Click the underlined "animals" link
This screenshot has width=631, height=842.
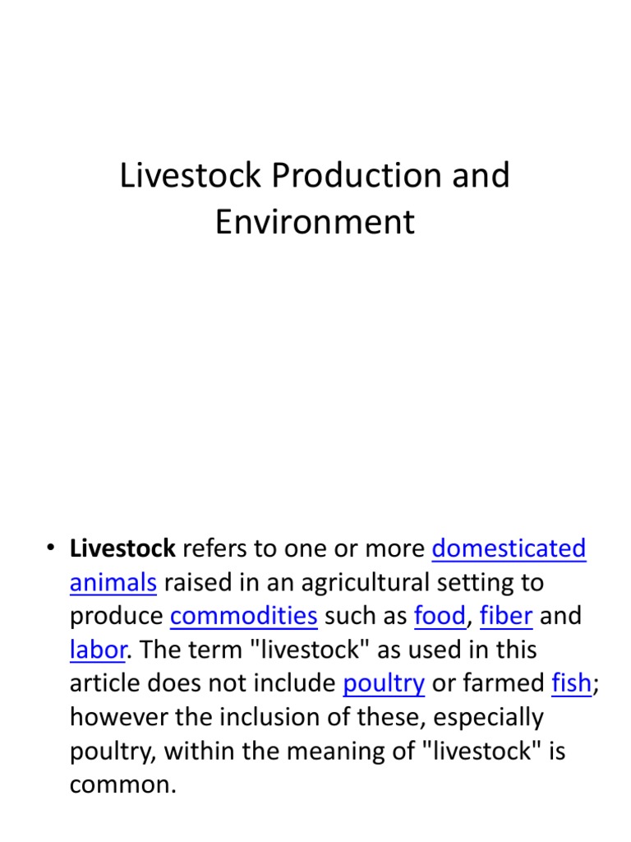(113, 582)
